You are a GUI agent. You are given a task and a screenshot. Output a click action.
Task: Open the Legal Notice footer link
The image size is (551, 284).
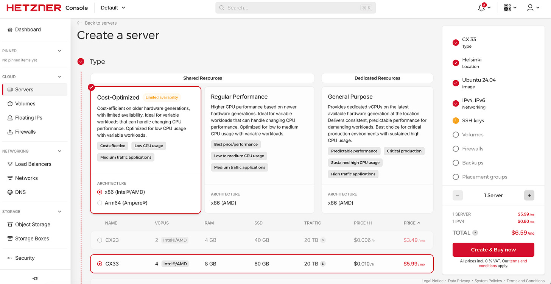point(433,281)
